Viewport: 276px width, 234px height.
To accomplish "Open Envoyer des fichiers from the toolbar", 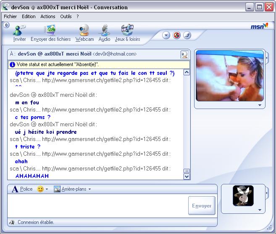I will click(50, 33).
